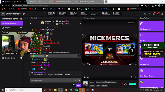Open Stream Manager in sidebar
The width and height of the screenshot is (165, 92).
point(12,23)
